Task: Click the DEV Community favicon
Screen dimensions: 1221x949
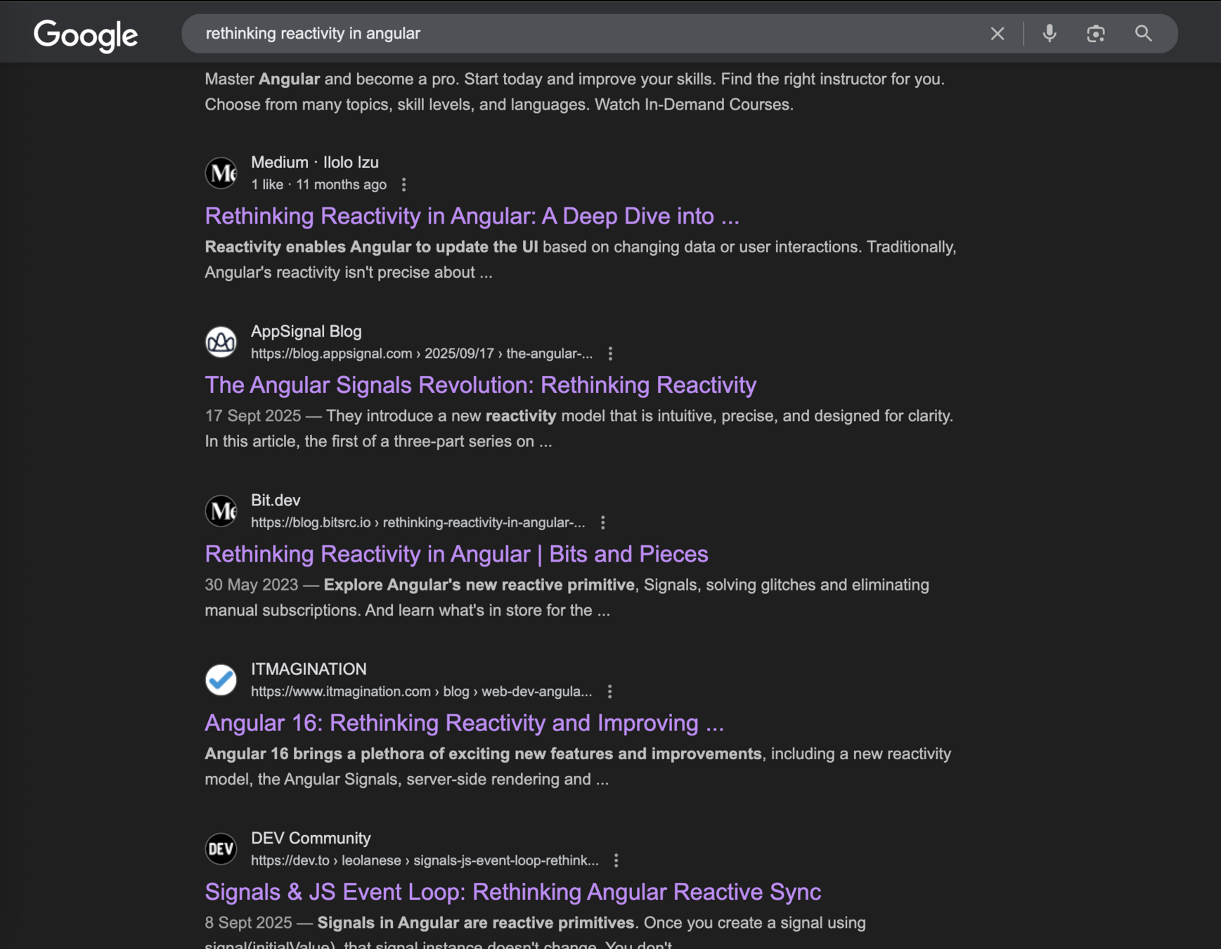Action: coord(221,848)
